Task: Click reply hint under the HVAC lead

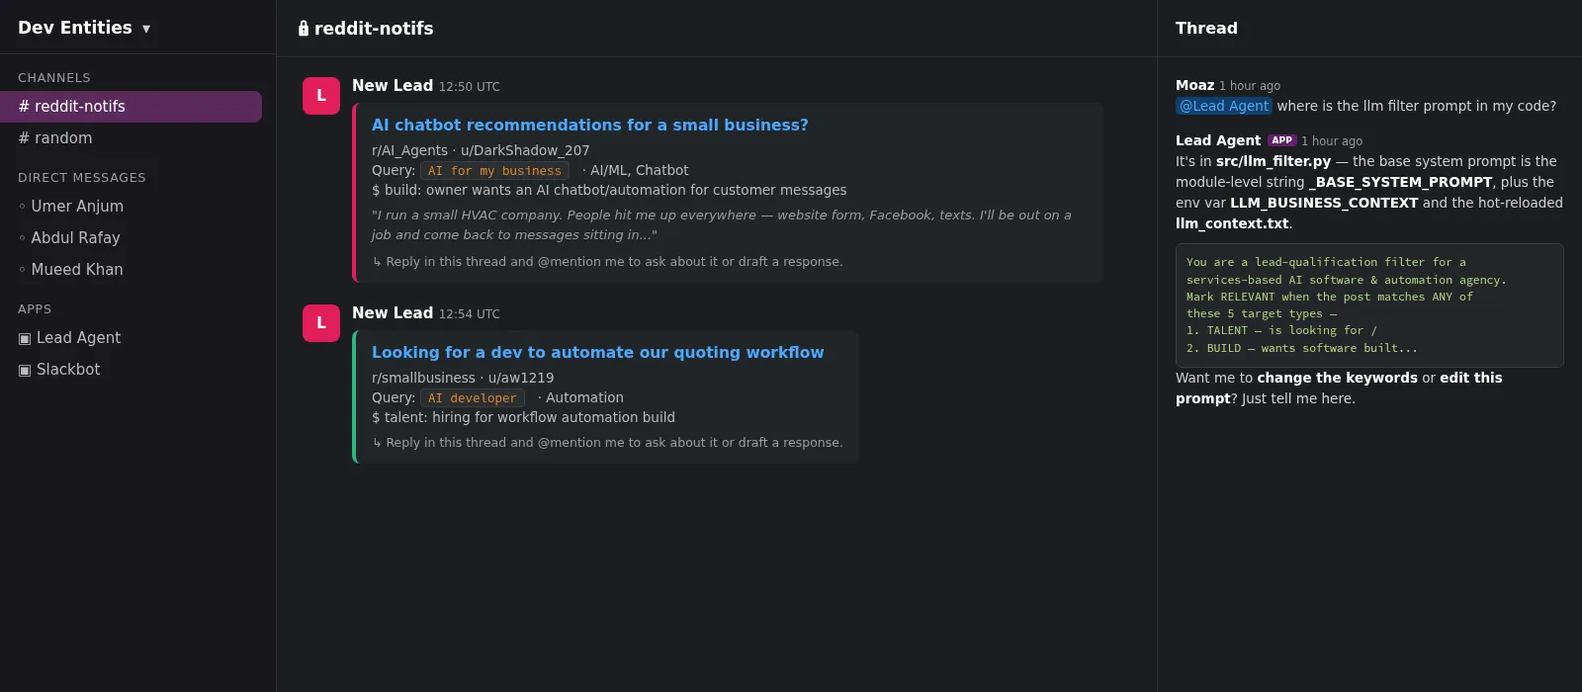Action: [x=607, y=262]
